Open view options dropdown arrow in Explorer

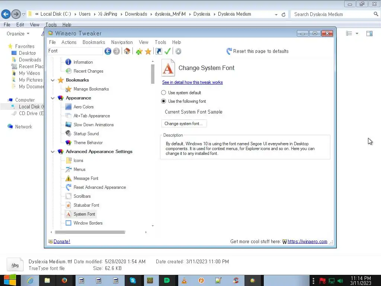[x=357, y=34]
